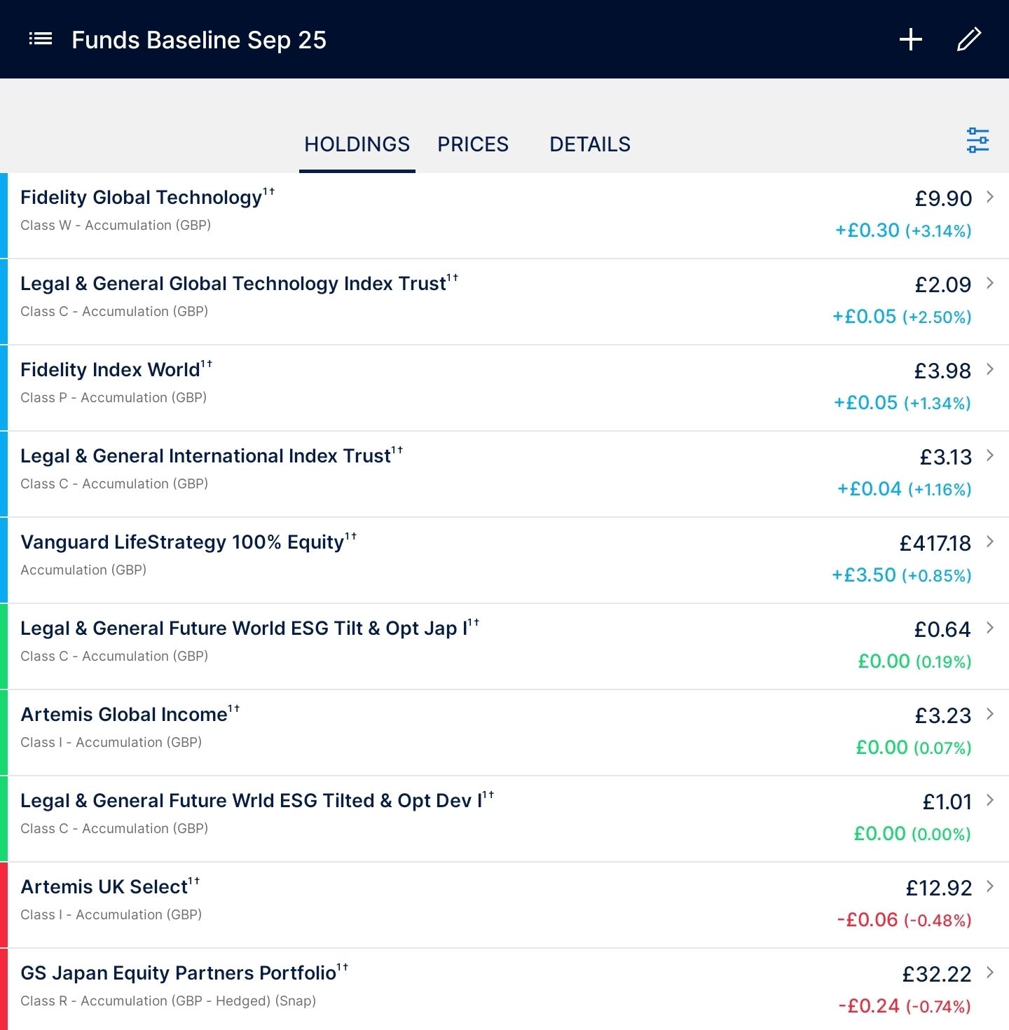
Task: Click the £417.18 Vanguard price value
Action: 935,543
